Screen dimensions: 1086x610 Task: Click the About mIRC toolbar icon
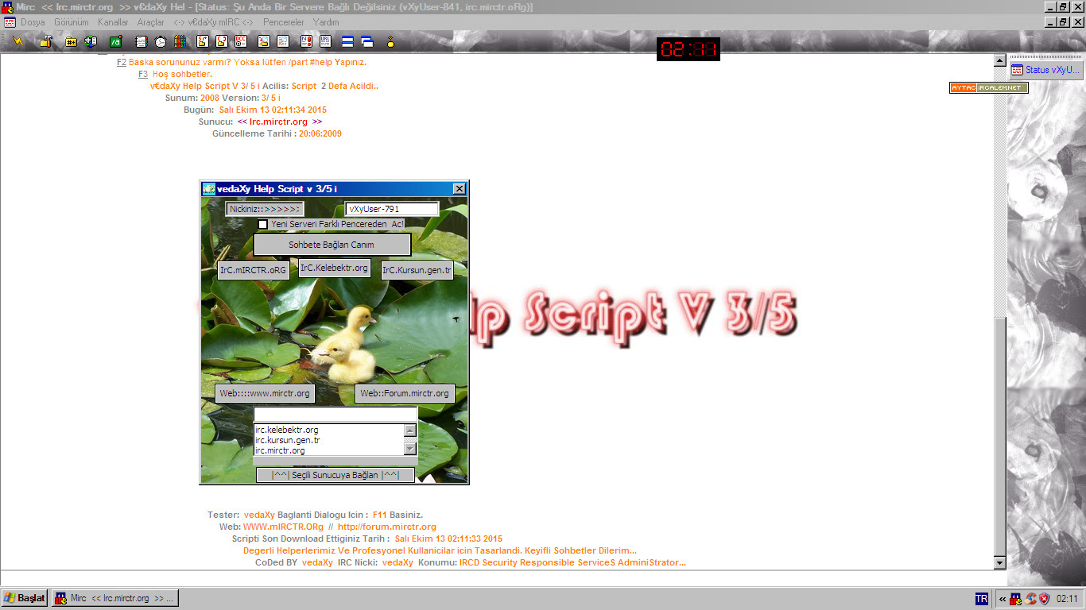(x=390, y=41)
